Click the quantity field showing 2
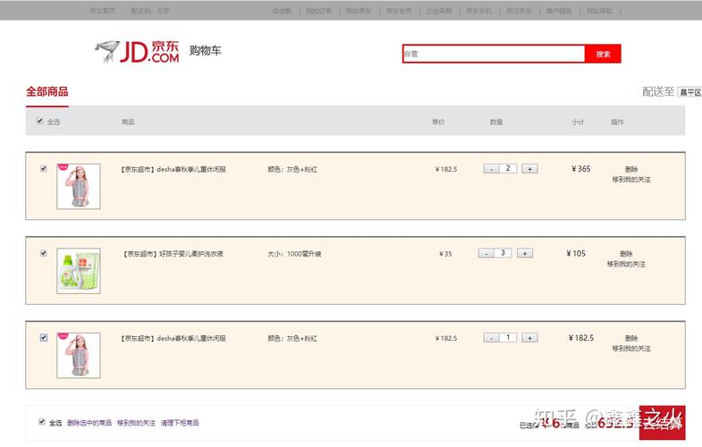The height and width of the screenshot is (447, 702). (508, 169)
